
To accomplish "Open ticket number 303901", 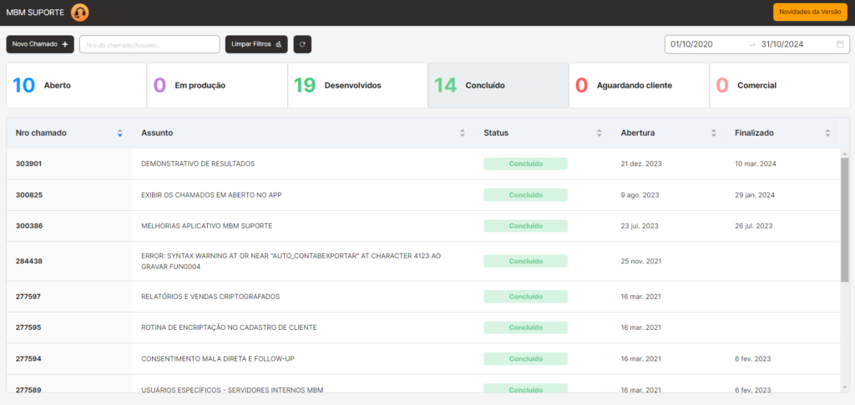I will pyautogui.click(x=28, y=163).
